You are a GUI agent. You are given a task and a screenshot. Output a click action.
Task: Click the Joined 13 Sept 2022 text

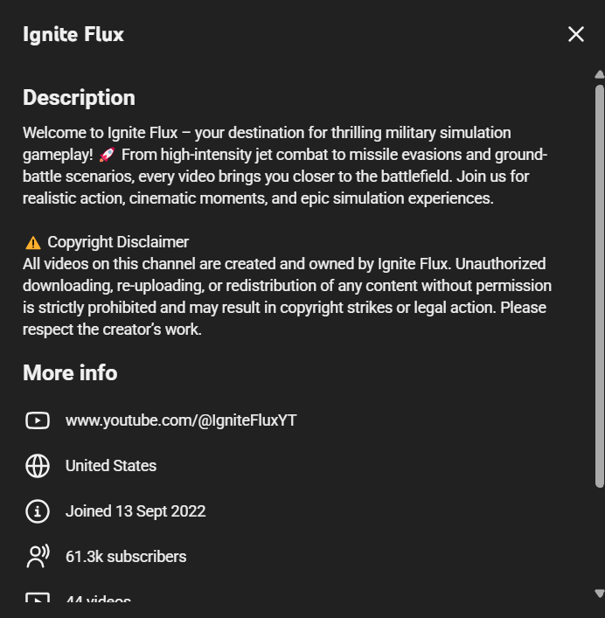tap(136, 511)
